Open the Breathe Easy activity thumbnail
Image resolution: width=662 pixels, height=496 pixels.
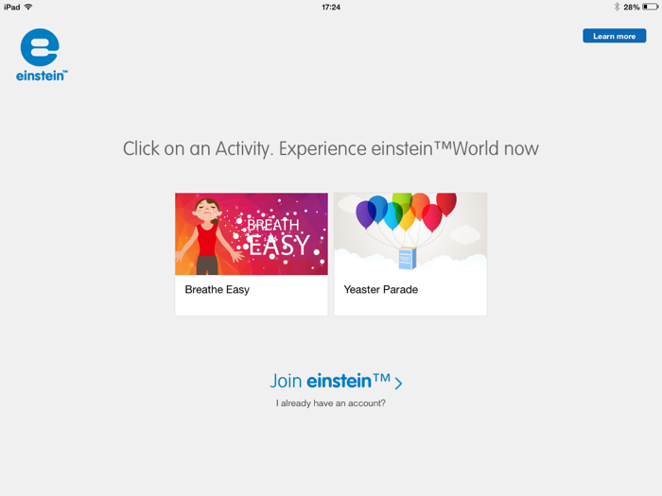pos(252,234)
